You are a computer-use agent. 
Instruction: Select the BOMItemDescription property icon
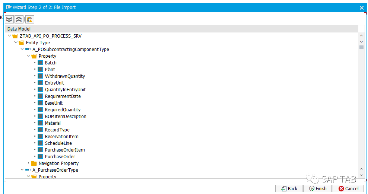tap(40, 116)
